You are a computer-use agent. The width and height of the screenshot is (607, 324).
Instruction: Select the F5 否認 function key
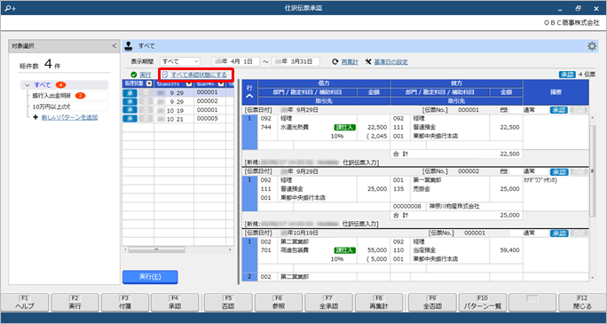(x=228, y=303)
